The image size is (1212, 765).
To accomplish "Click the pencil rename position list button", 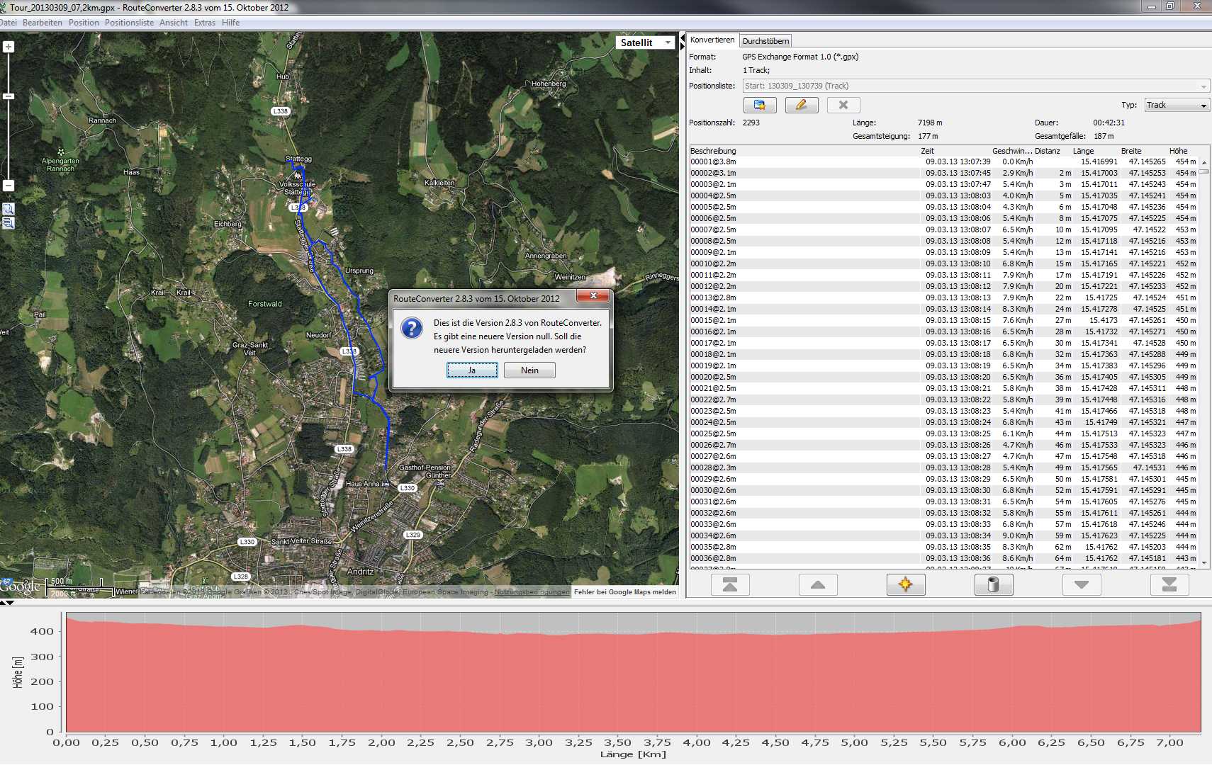I will click(x=801, y=105).
